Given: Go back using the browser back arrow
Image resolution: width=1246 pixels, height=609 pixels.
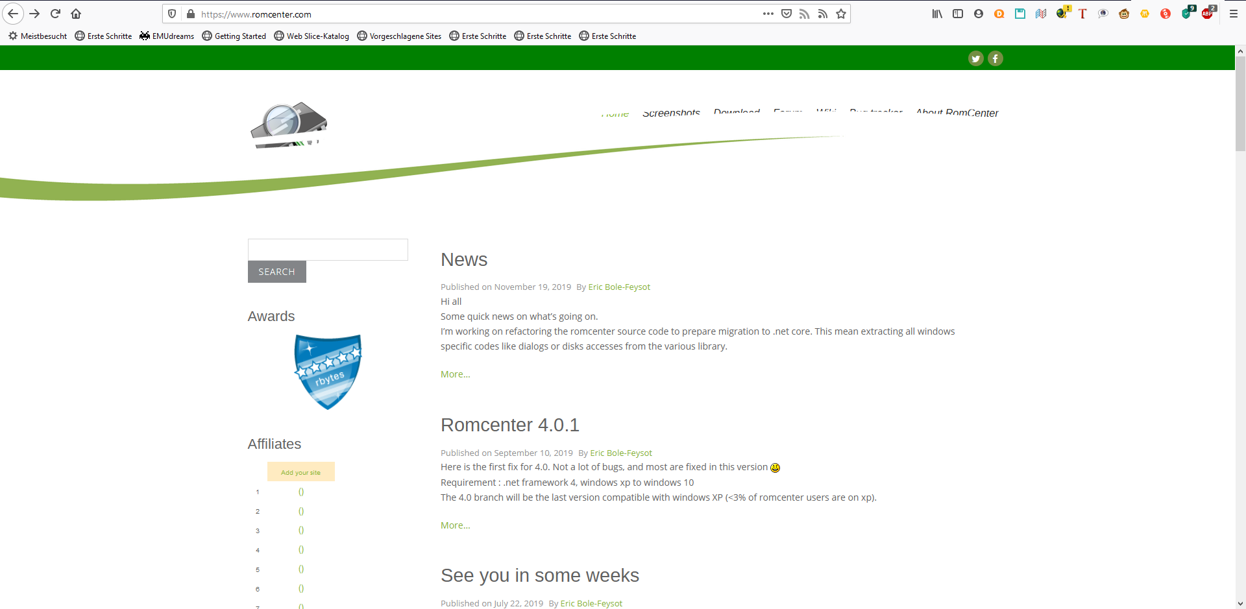Looking at the screenshot, I should click(x=13, y=14).
